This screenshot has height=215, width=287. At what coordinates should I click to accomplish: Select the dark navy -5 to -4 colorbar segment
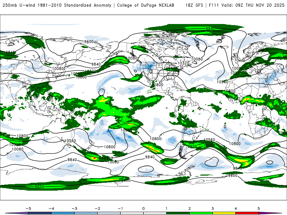[x=40, y=213]
